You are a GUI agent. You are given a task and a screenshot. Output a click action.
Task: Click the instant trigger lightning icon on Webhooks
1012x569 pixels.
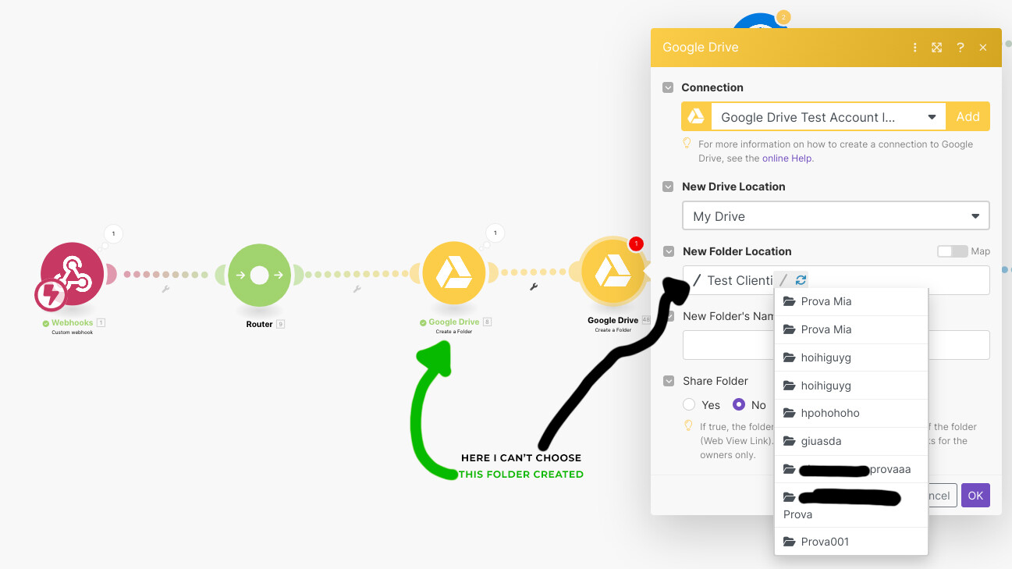[x=51, y=296]
